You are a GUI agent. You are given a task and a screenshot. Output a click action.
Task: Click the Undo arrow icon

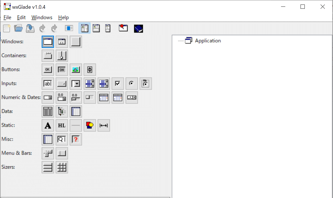point(42,28)
